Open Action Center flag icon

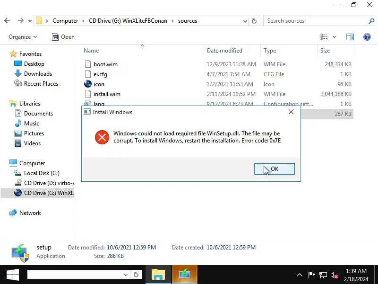[x=311, y=275]
